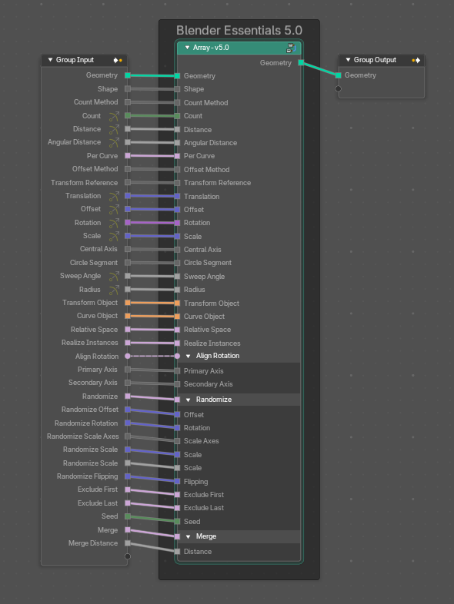
Task: Click the Primary Axis socket on Array node
Action: pyautogui.click(x=177, y=371)
